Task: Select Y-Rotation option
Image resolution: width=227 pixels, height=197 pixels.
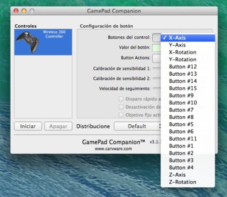Action: (x=188, y=60)
